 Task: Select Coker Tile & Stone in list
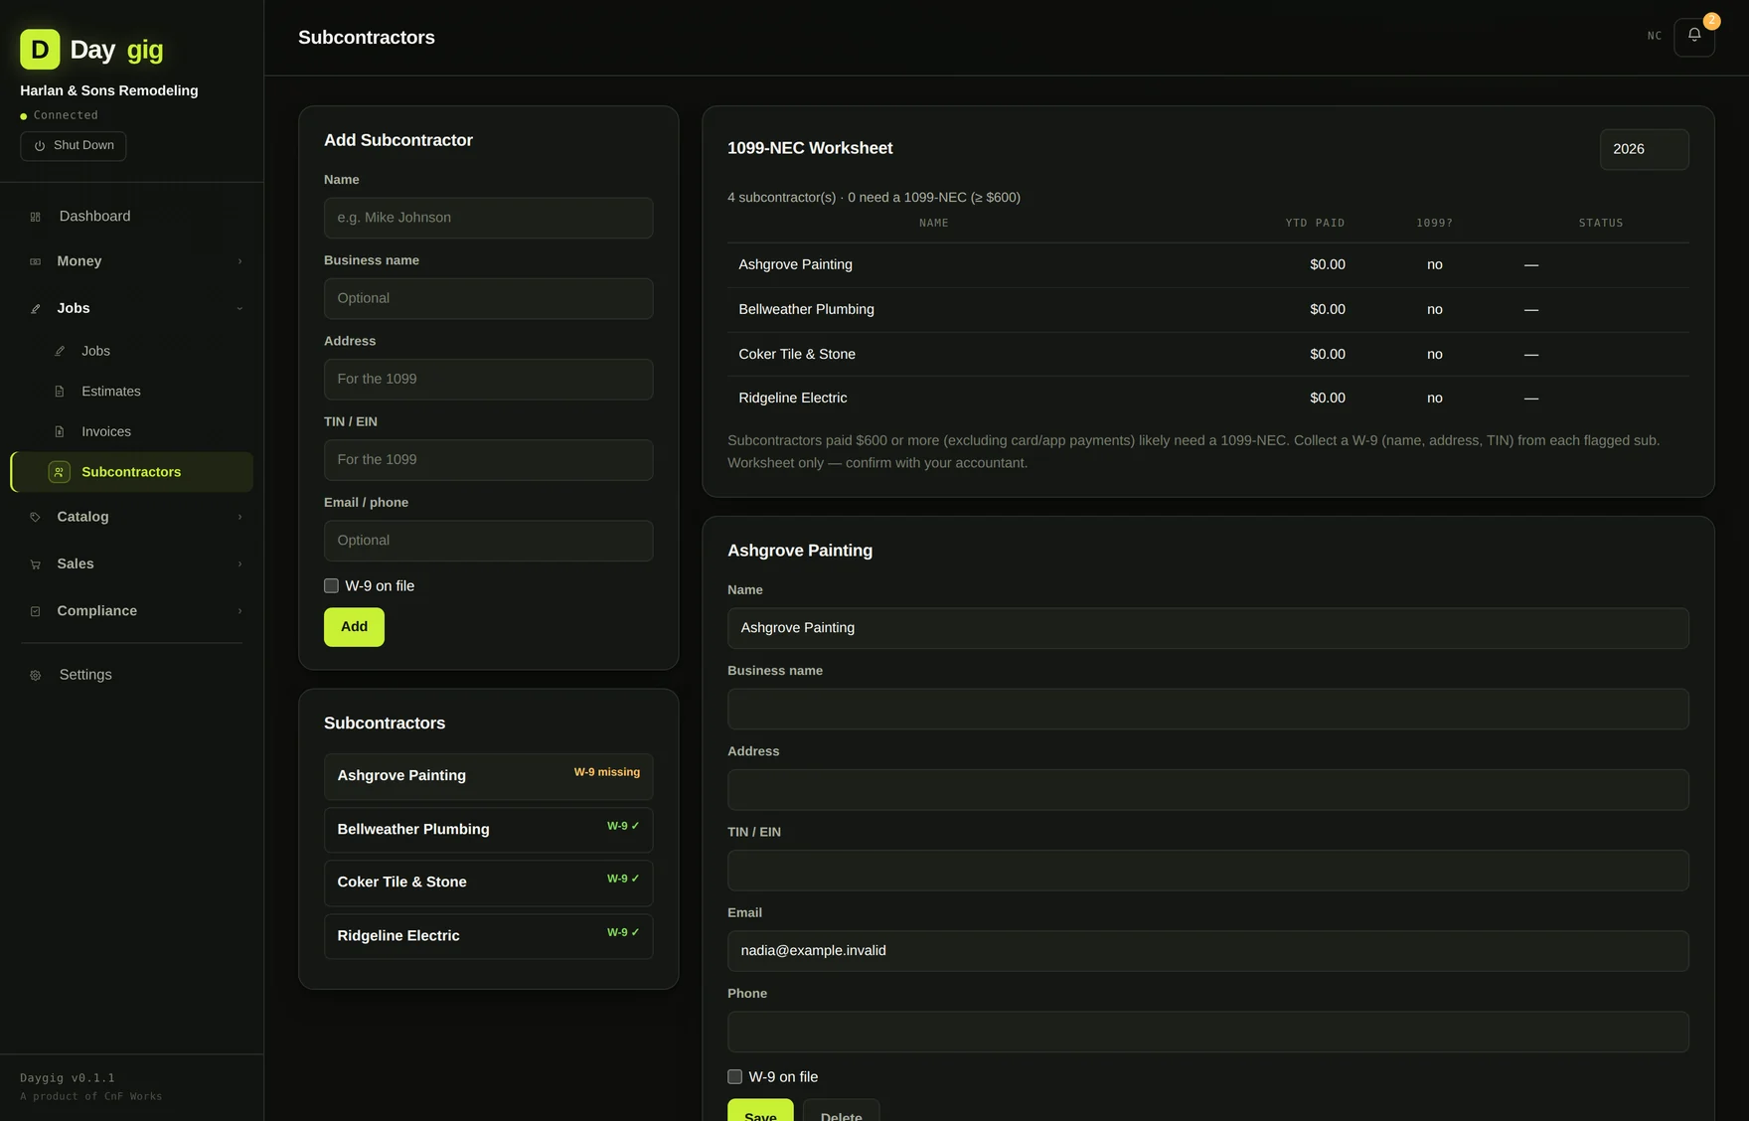(x=488, y=882)
